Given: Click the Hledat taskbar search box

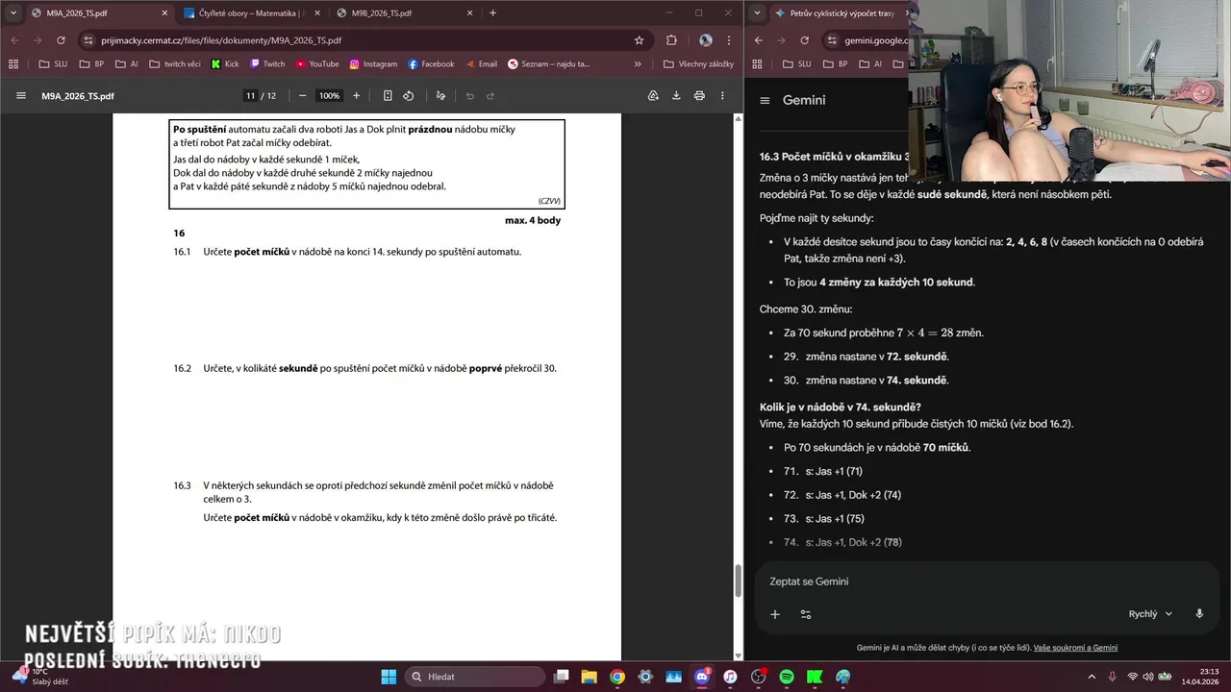Looking at the screenshot, I should click(x=475, y=677).
